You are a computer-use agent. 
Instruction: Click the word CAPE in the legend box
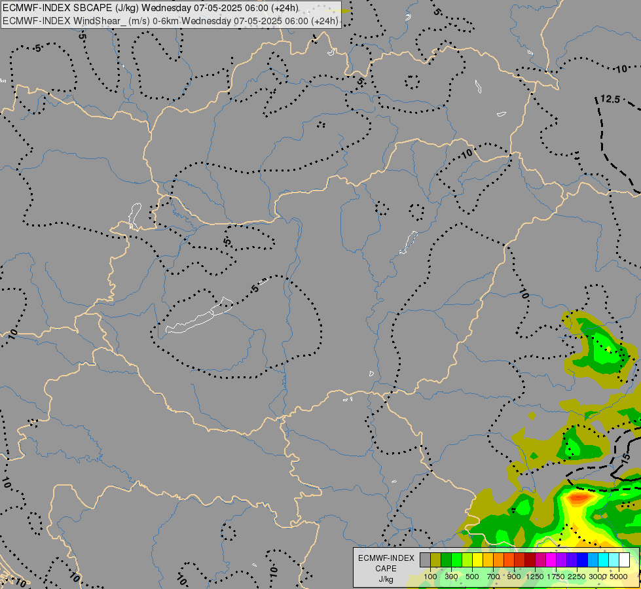coord(386,569)
